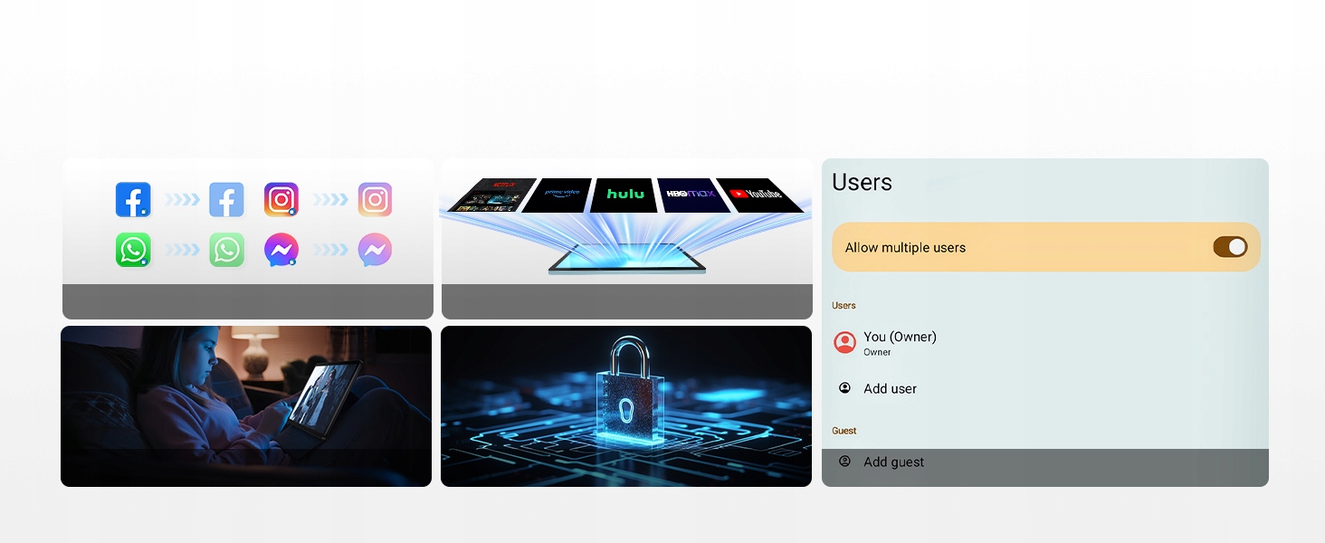Click the cloned faded Facebook icon
Viewport: 1325px width, 543px height.
click(x=226, y=200)
